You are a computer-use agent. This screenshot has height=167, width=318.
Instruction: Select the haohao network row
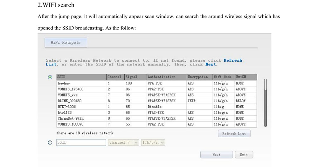tap(156, 83)
